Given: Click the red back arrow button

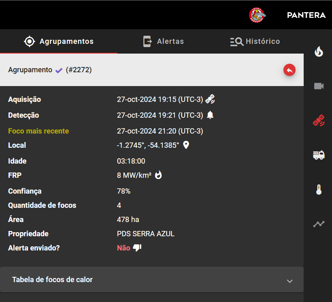Looking at the screenshot, I should tap(289, 70).
